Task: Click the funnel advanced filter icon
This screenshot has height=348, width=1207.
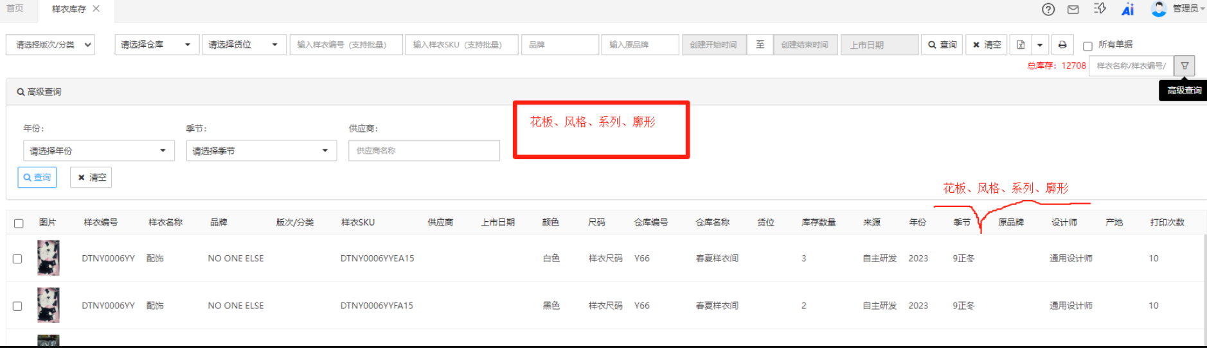Action: pos(1185,65)
